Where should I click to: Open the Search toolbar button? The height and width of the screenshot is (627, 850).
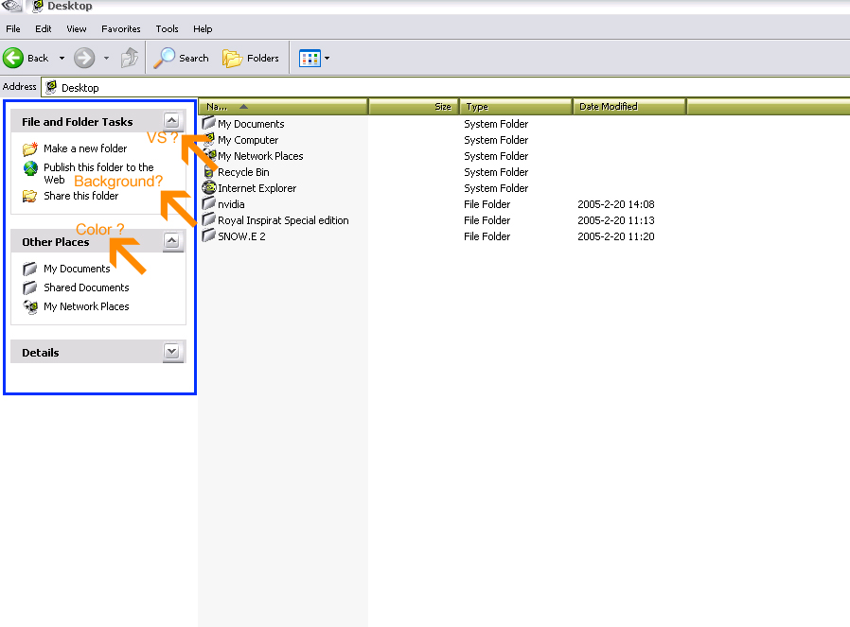coord(182,58)
